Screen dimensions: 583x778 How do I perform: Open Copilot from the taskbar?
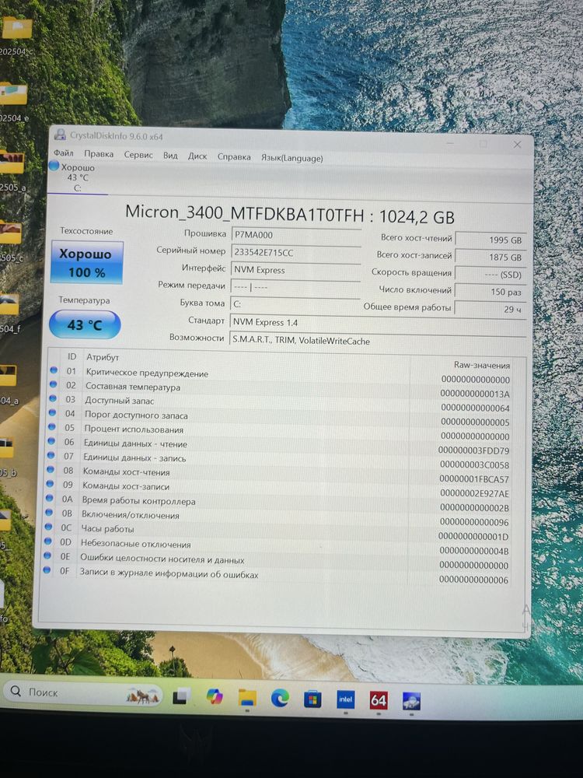(x=215, y=696)
